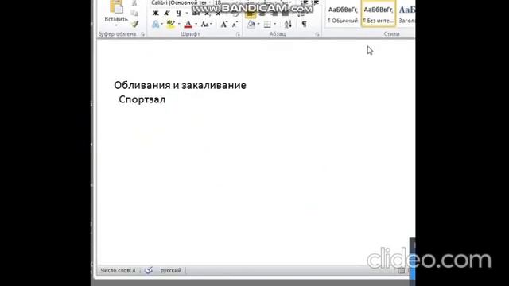Select the Без интервала style

pos(379,14)
